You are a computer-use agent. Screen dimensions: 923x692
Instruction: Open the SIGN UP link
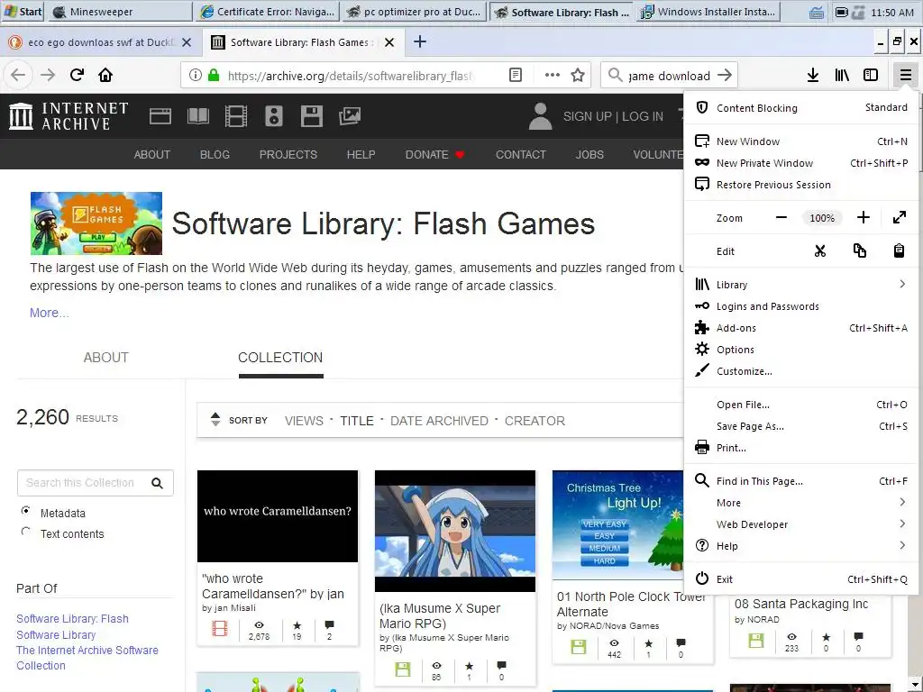click(x=588, y=116)
